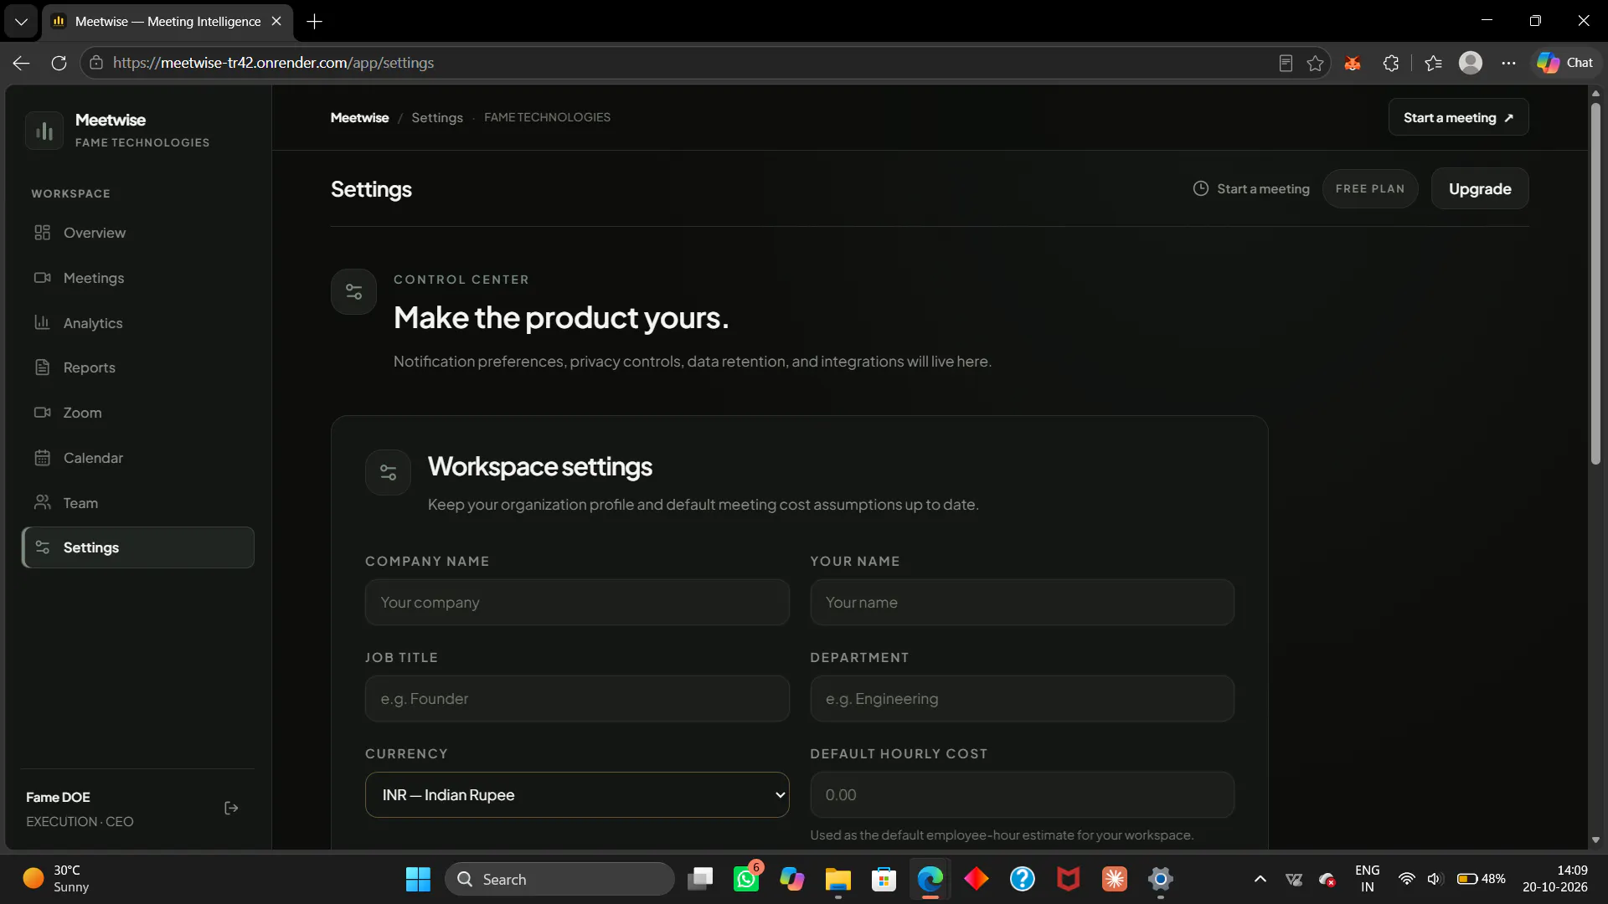Open browser settings and more ellipsis

[1508, 63]
